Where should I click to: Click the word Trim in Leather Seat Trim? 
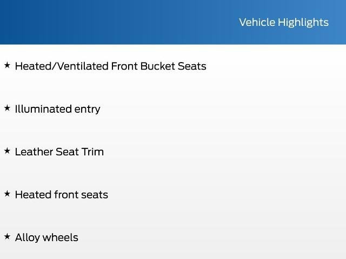tap(92, 152)
